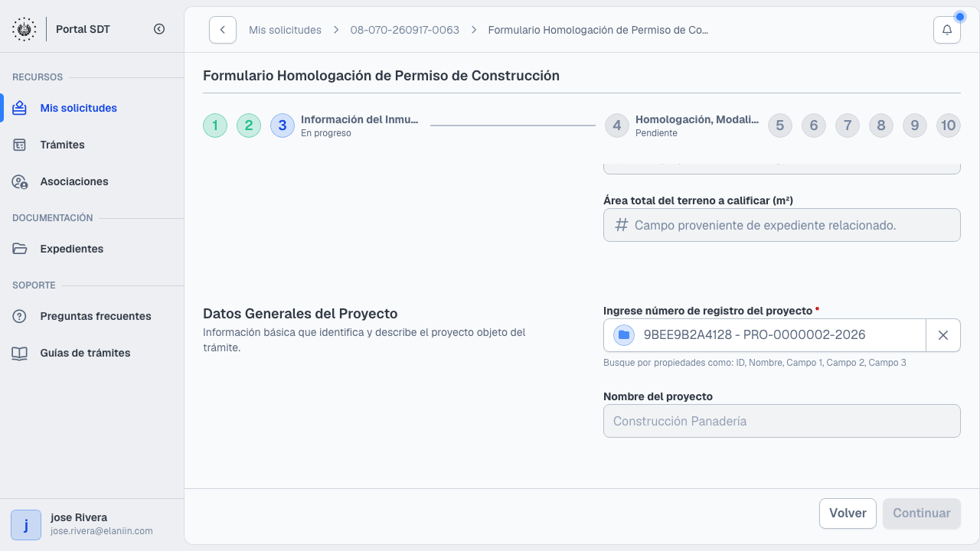Jump to step 5 in the stepper
The image size is (980, 551).
tap(780, 126)
